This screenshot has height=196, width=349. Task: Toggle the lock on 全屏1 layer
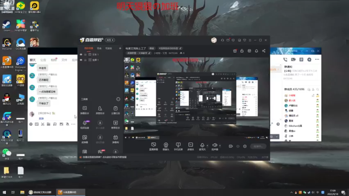pyautogui.click(x=85, y=60)
